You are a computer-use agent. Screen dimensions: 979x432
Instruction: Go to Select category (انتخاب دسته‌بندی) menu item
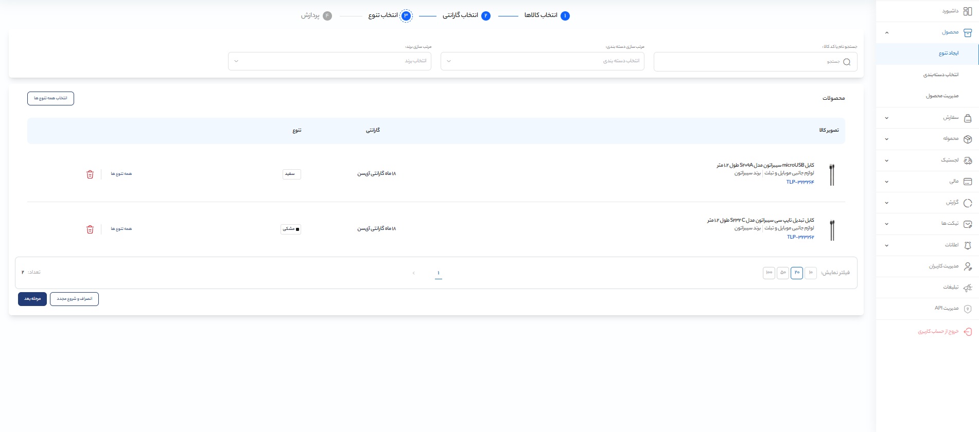click(x=940, y=75)
